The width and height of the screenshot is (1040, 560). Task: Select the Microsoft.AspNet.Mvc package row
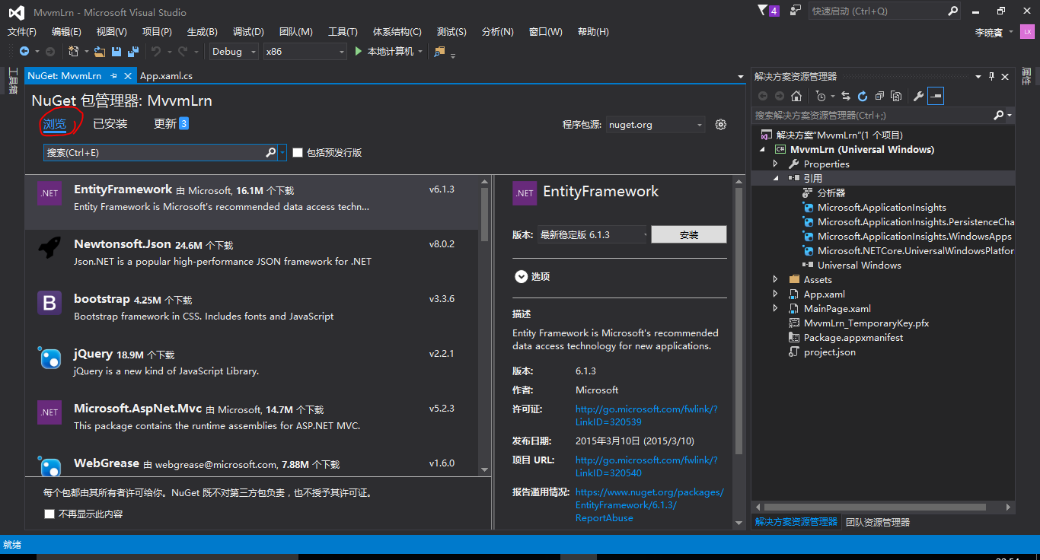pyautogui.click(x=253, y=422)
